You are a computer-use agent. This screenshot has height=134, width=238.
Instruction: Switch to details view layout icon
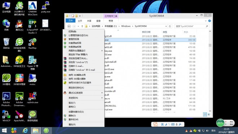(x=205, y=114)
